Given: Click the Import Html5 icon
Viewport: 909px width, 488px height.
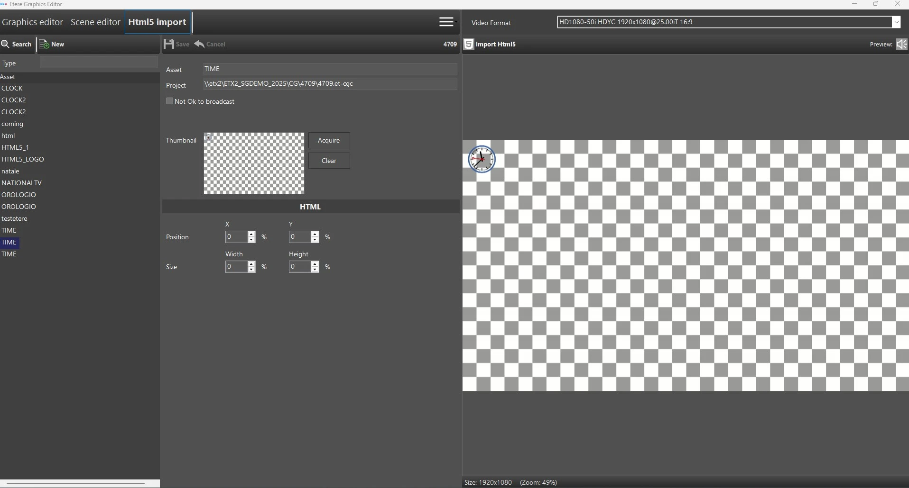Looking at the screenshot, I should coord(469,44).
